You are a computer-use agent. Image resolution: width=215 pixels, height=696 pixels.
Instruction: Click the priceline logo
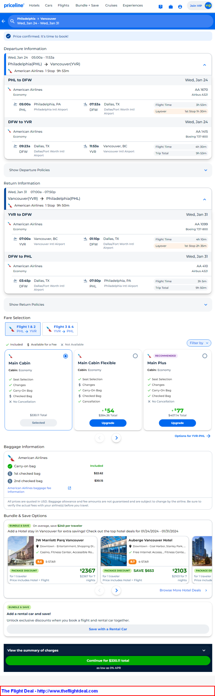14,5
